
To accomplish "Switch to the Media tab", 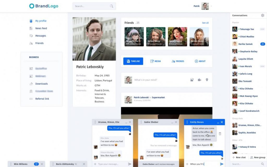I will [x=155, y=61].
